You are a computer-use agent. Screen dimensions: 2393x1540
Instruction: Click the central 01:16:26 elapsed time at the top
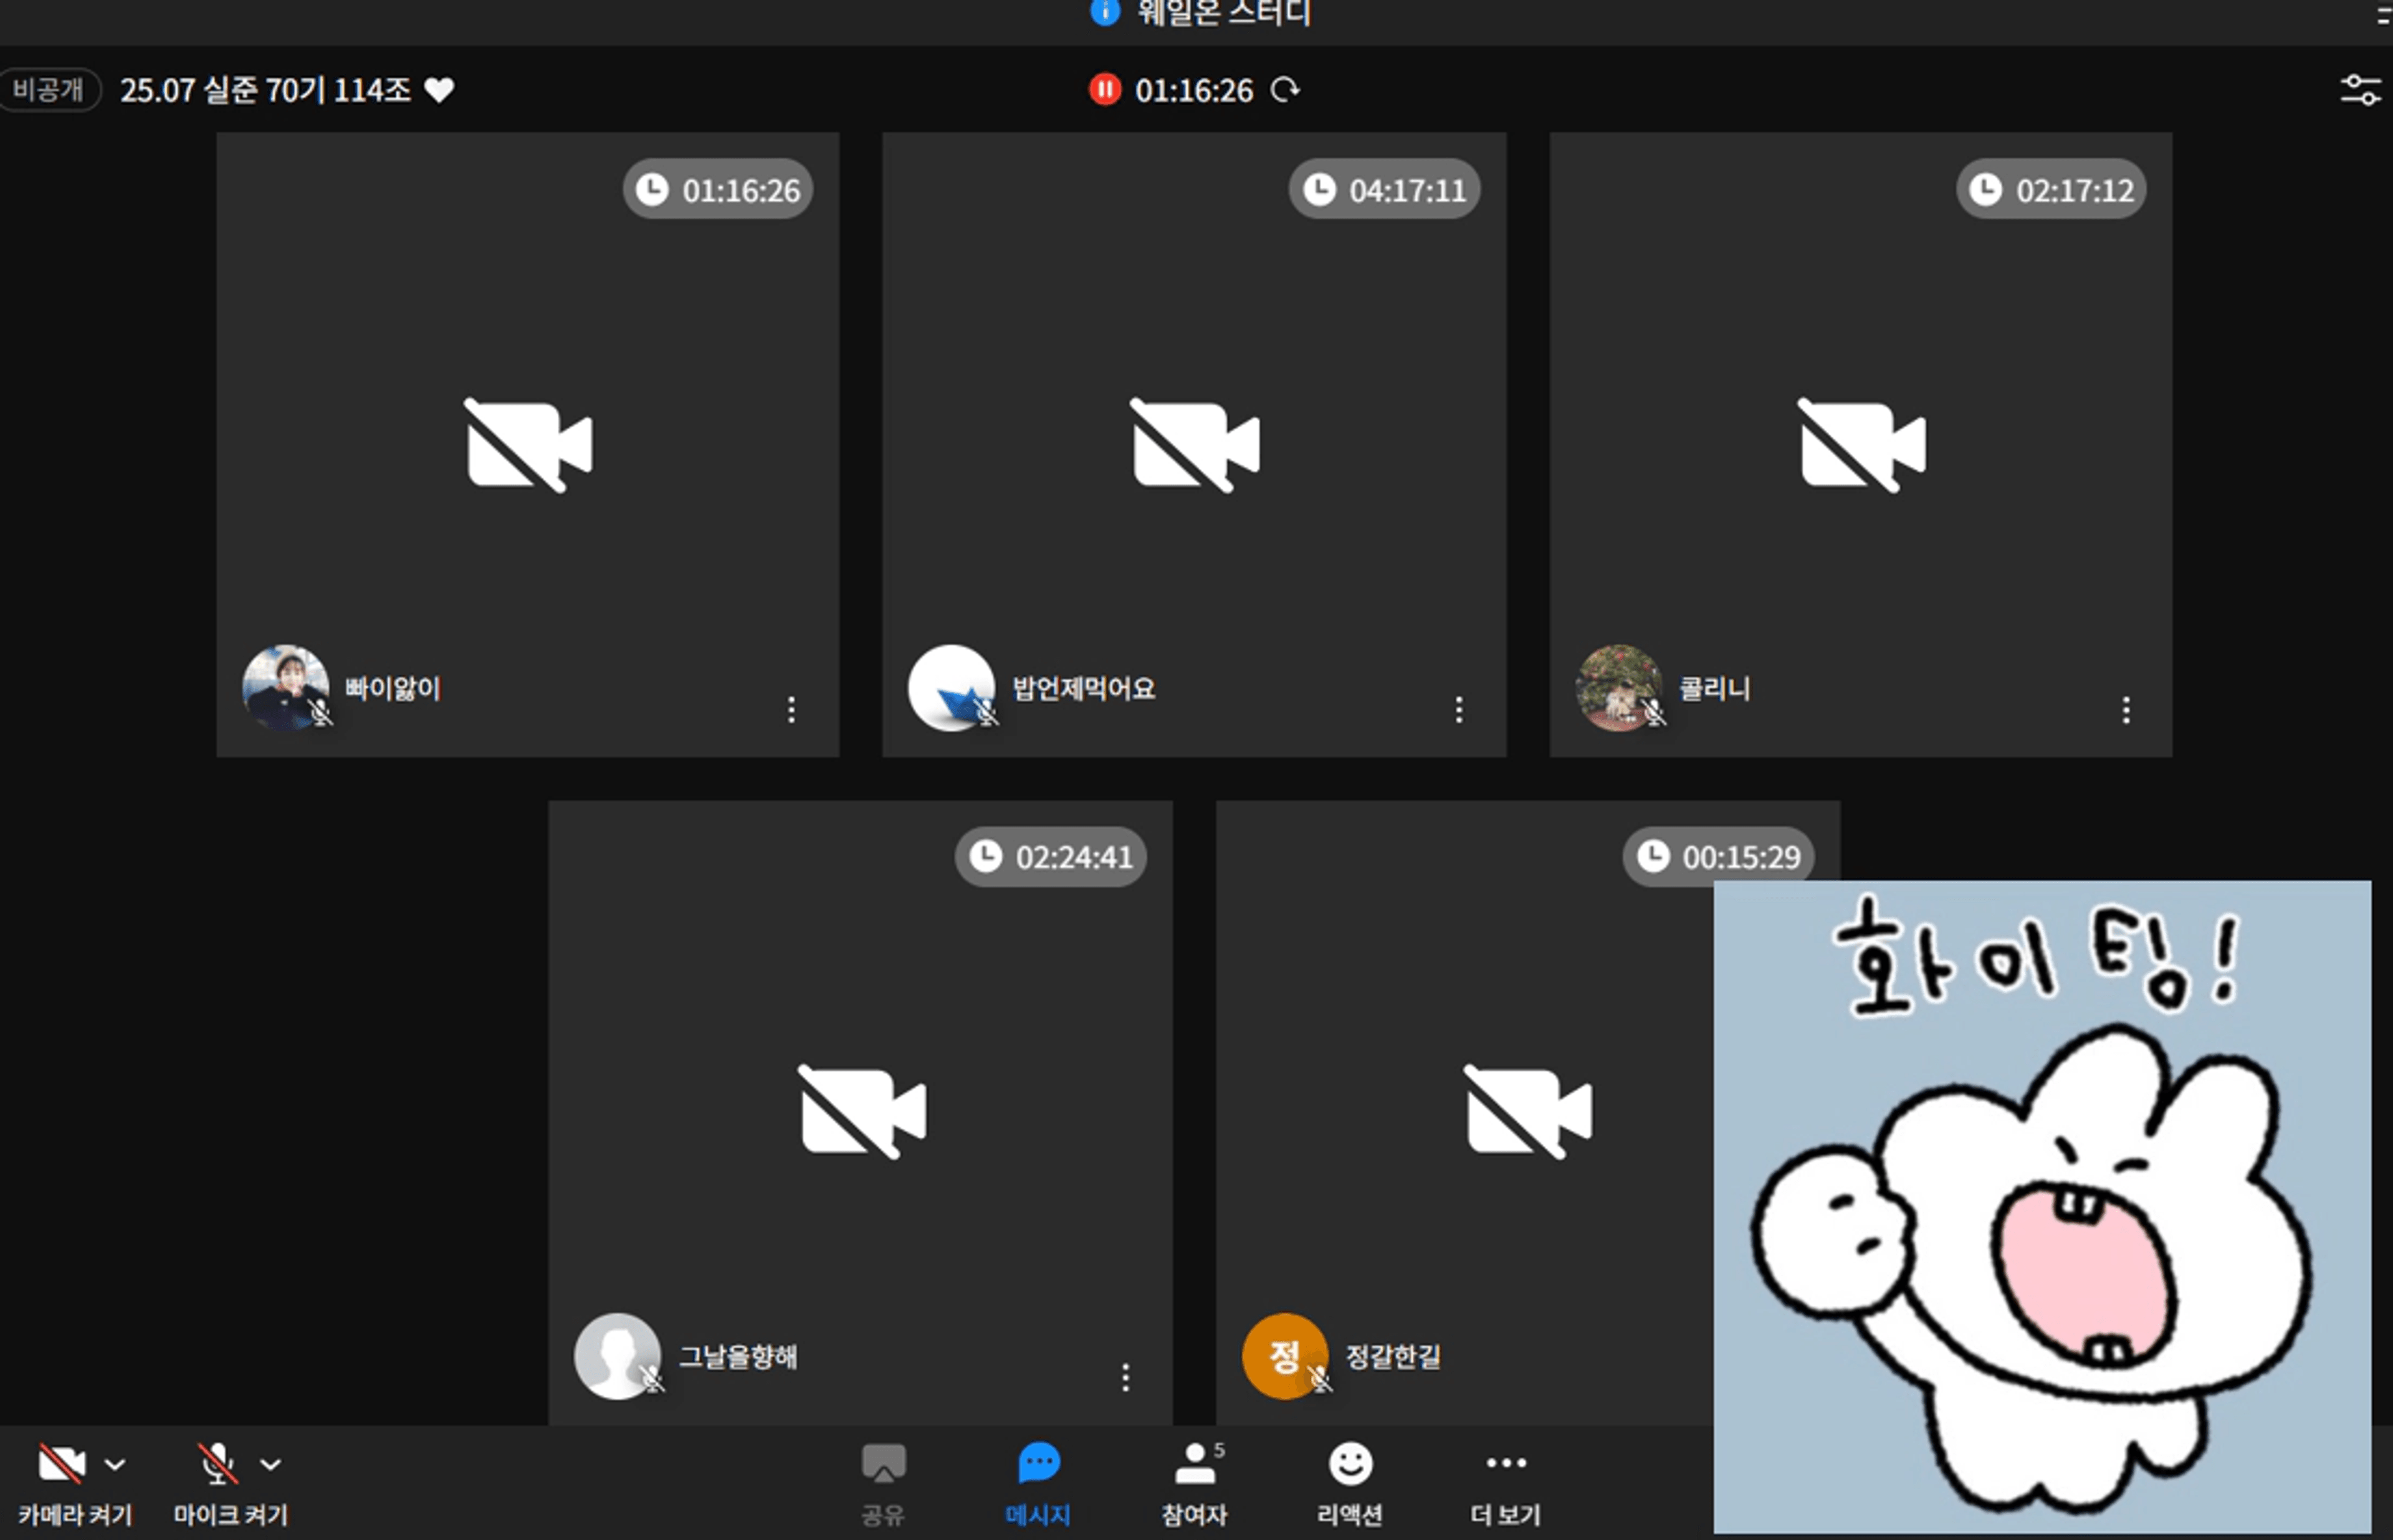(x=1194, y=90)
